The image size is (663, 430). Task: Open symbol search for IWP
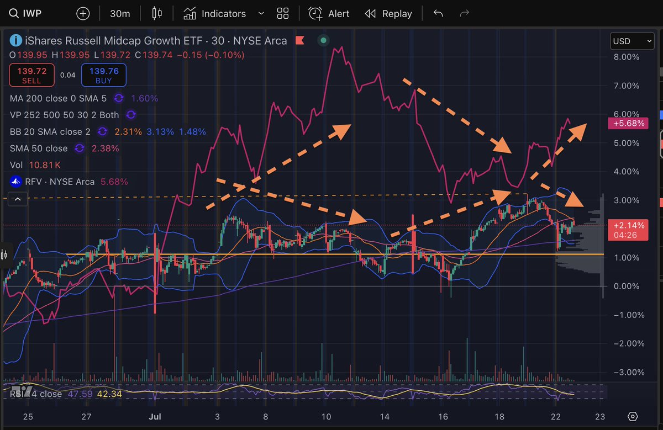click(25, 13)
